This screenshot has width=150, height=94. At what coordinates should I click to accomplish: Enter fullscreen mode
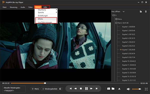pos(146,89)
